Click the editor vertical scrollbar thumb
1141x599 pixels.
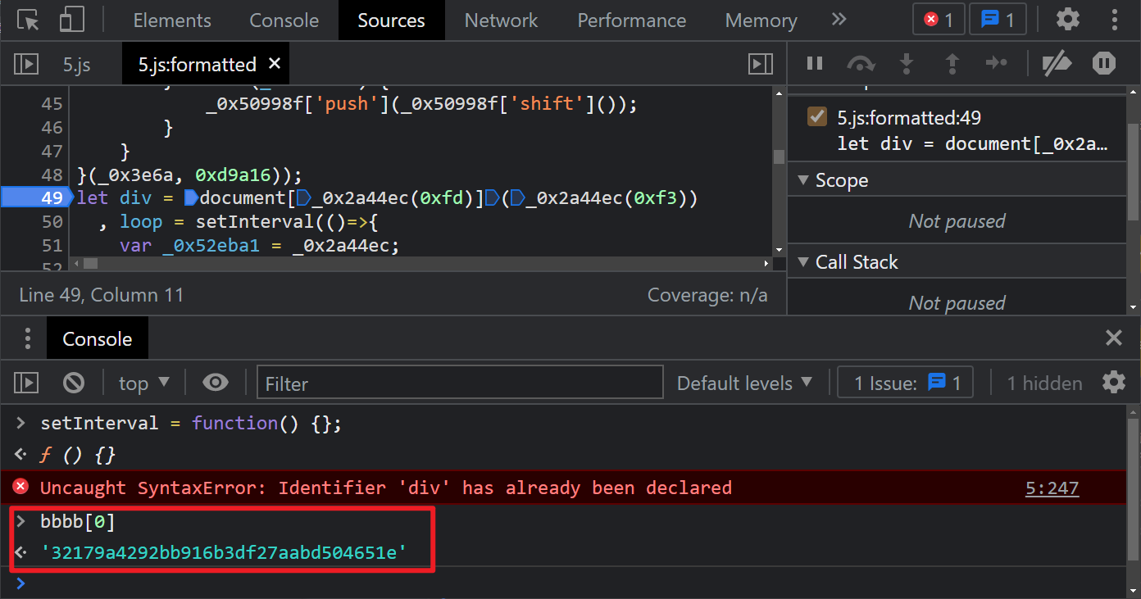[x=779, y=156]
